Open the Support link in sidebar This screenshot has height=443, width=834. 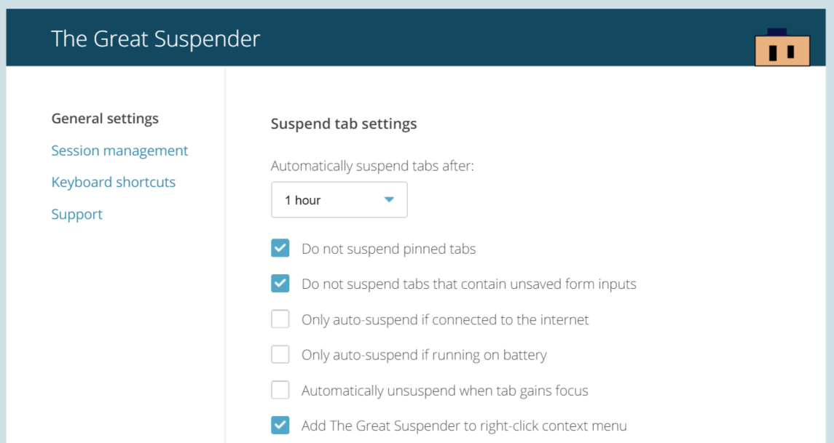(x=76, y=214)
